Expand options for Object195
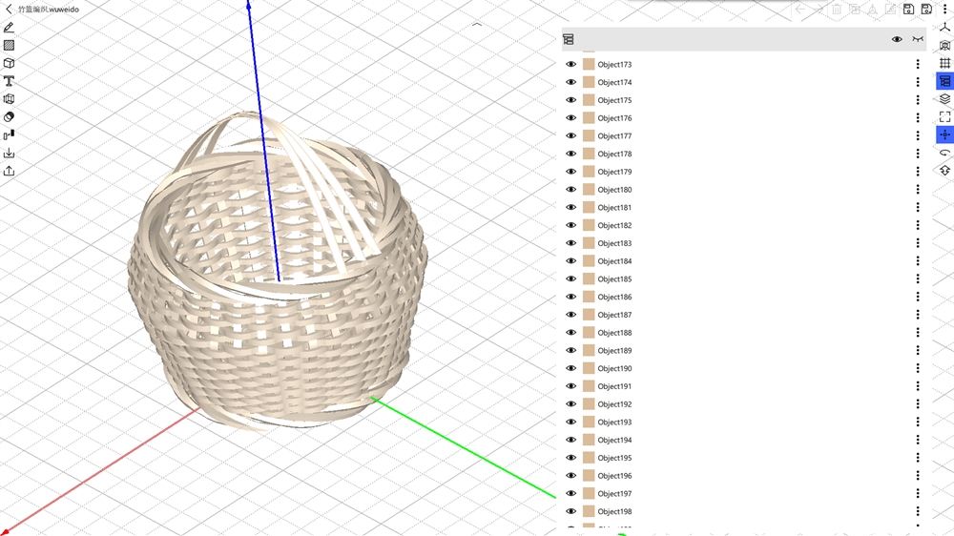This screenshot has width=954, height=536. (x=918, y=458)
